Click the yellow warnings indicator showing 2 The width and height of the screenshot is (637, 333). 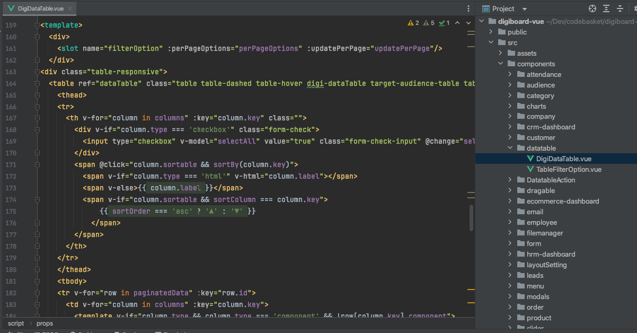tap(413, 23)
